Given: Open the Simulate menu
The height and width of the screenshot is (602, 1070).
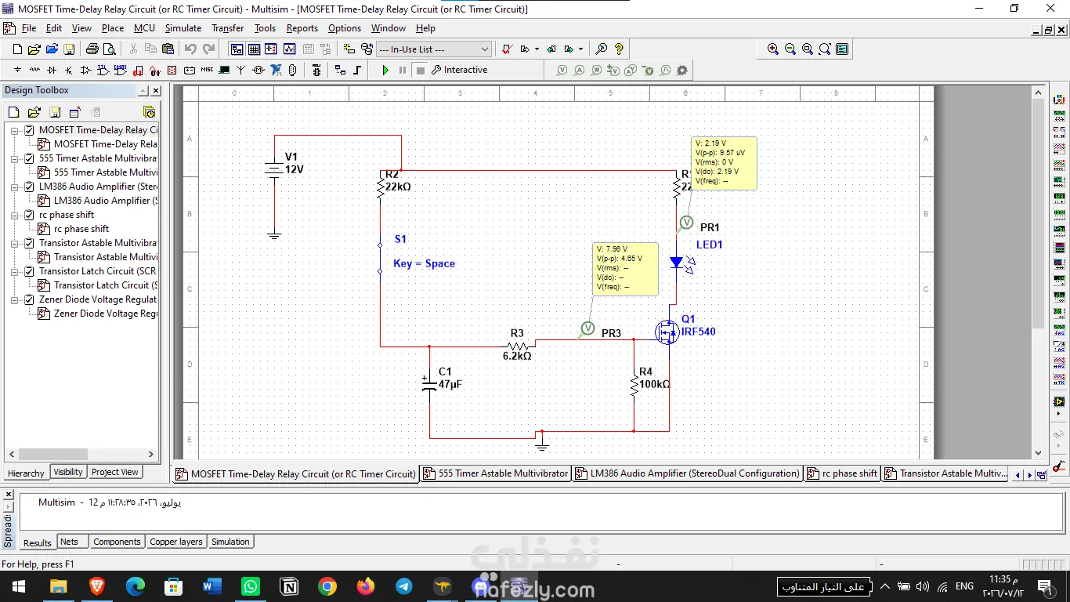Looking at the screenshot, I should pos(183,28).
